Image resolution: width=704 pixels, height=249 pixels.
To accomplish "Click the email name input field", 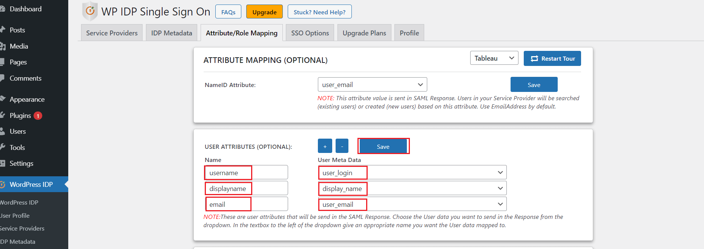I will pos(246,204).
